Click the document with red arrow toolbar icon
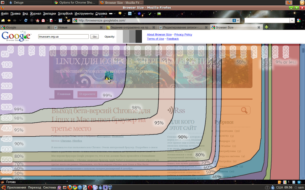305x190 pixels. [51, 21]
